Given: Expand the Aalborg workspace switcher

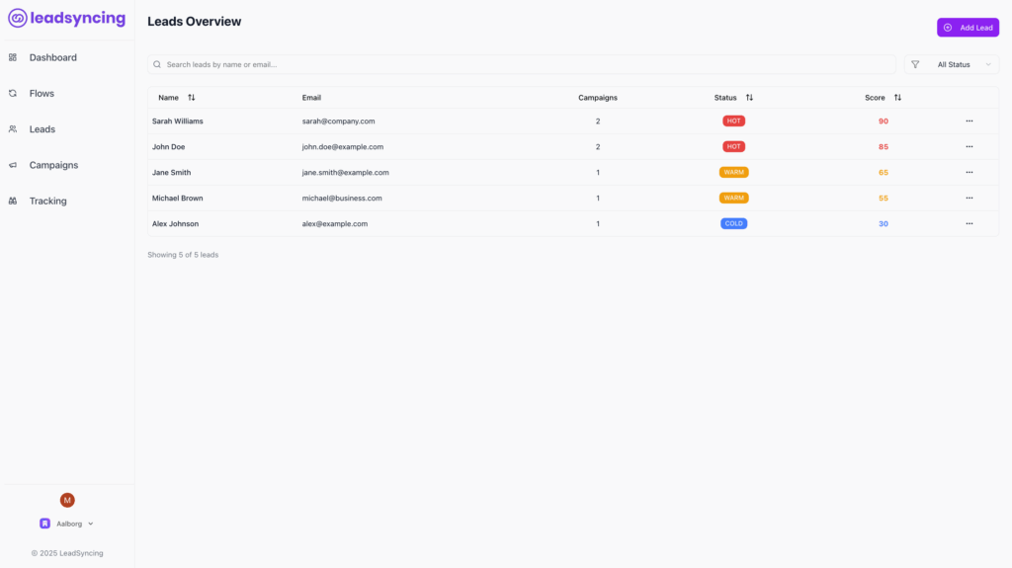Looking at the screenshot, I should pos(67,524).
